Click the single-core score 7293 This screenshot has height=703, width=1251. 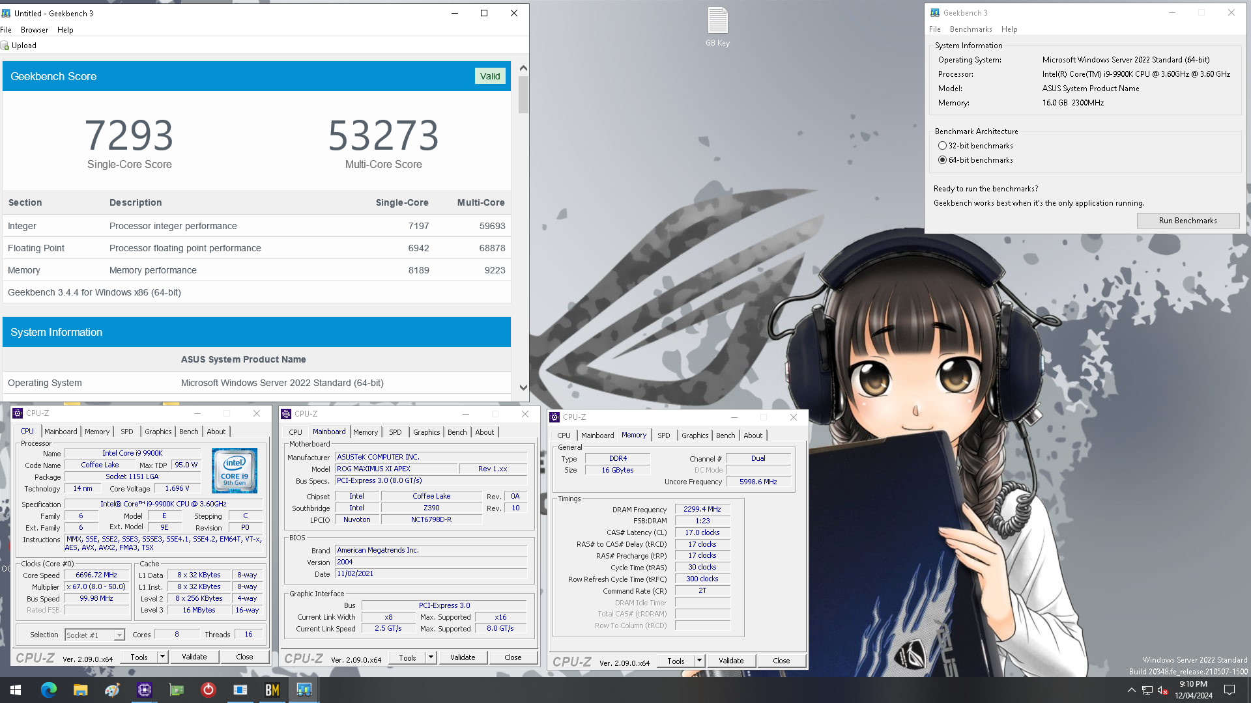click(x=129, y=135)
